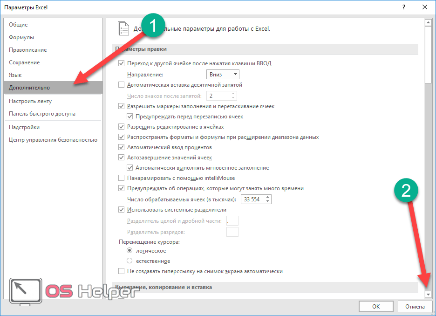Open Настроить ленту settings

coord(53,101)
